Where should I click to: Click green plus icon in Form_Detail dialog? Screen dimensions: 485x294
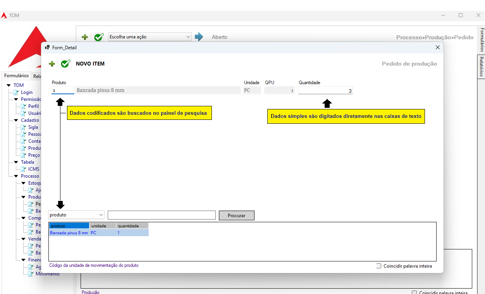[x=52, y=64]
